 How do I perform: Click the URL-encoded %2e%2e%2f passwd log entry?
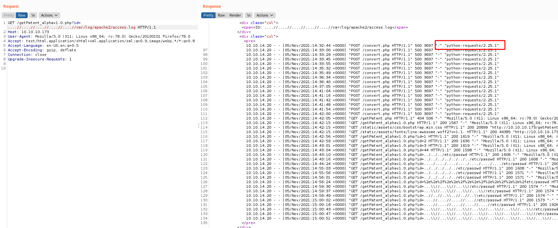[402, 182]
